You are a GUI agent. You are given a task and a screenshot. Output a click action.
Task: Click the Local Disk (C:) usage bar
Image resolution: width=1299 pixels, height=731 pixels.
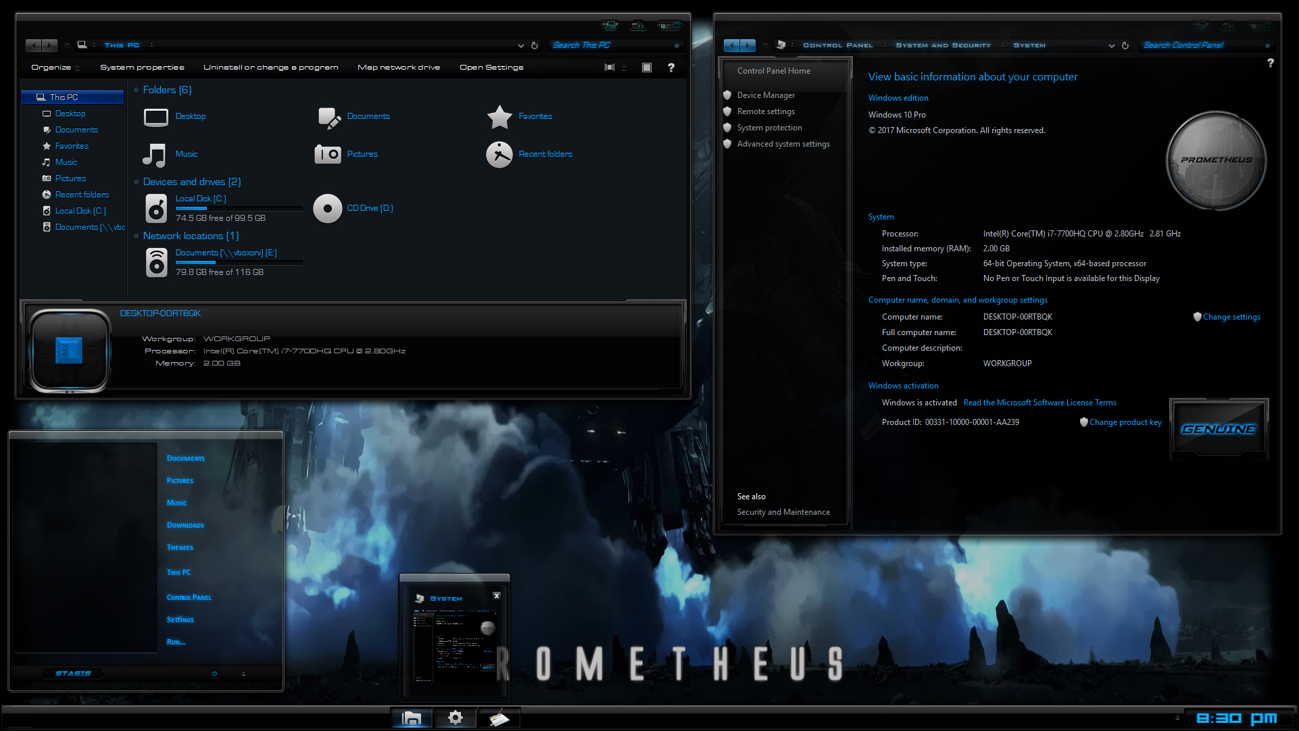[x=238, y=208]
